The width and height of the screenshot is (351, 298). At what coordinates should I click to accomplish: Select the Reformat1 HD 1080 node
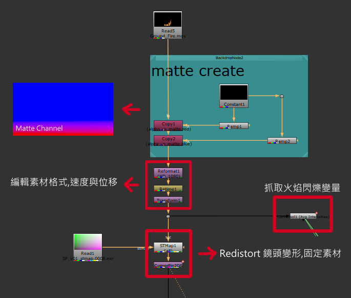168,171
